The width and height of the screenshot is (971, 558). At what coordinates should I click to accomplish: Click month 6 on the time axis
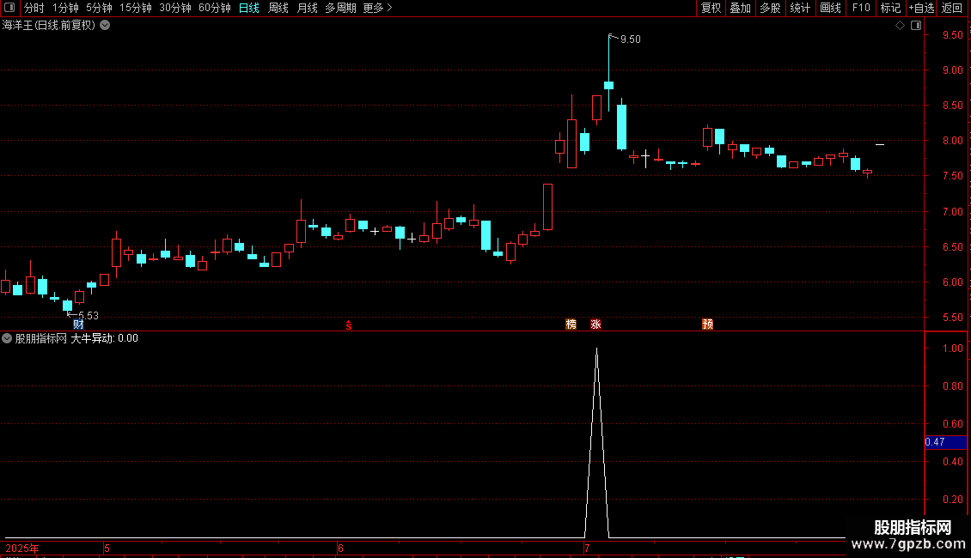pos(340,549)
